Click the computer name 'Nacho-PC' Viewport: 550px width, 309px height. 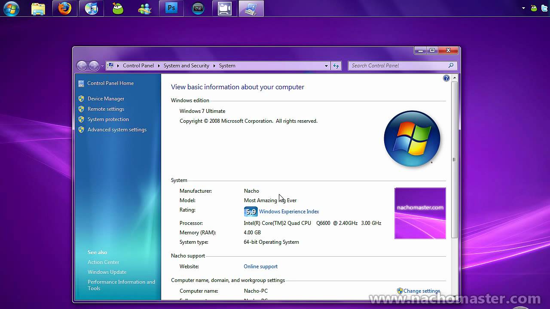pos(256,291)
